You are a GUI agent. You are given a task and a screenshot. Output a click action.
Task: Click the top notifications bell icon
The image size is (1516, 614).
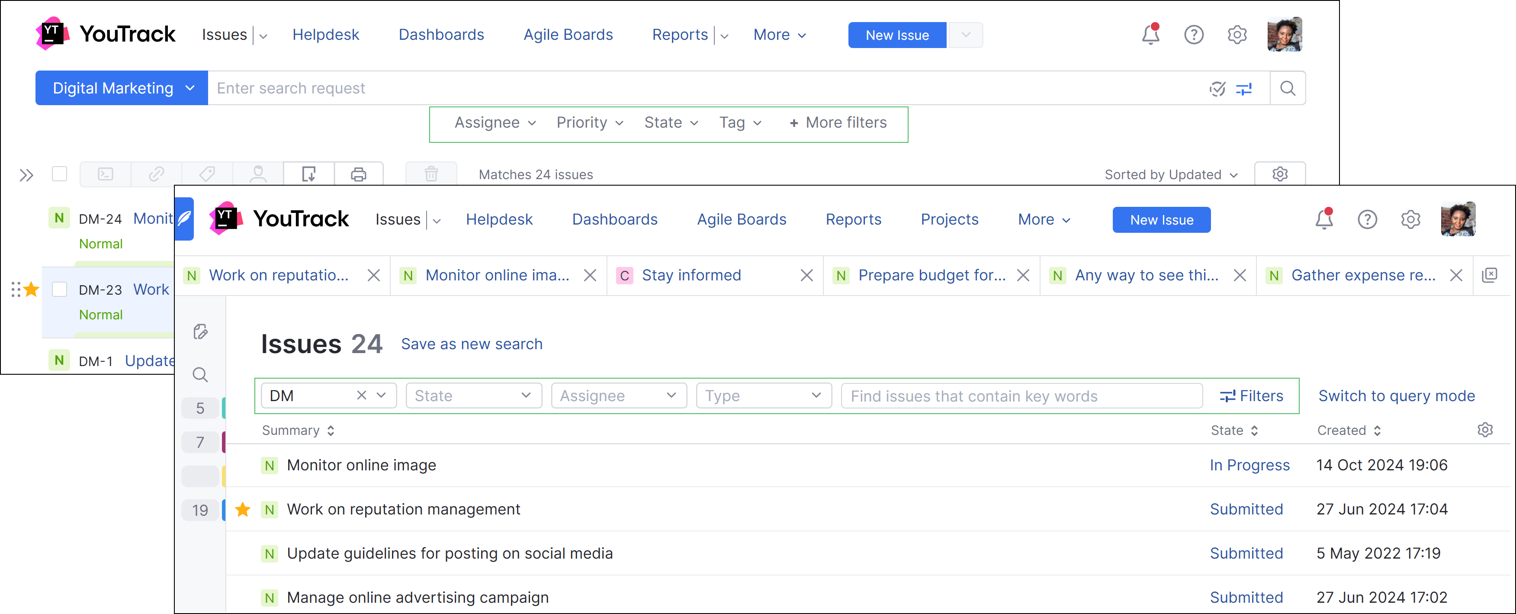1150,35
